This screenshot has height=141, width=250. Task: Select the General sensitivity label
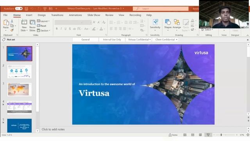click(x=86, y=40)
